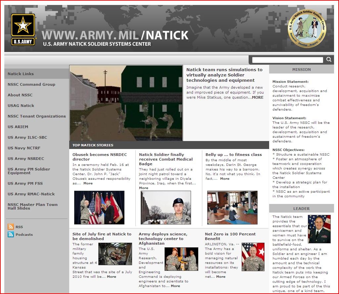Click the Podcasts text link

(24, 234)
